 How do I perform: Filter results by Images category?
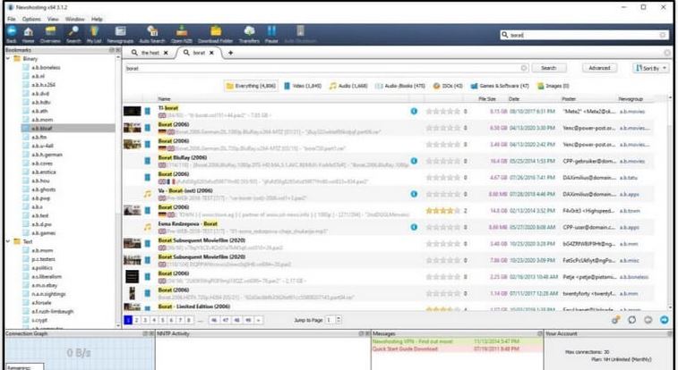553,86
